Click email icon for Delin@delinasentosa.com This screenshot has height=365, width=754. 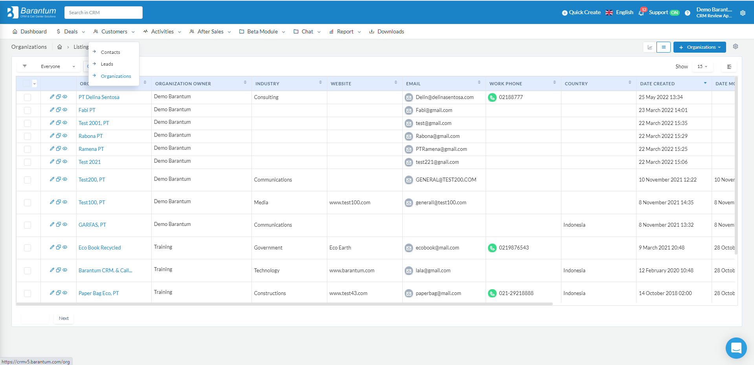(409, 97)
